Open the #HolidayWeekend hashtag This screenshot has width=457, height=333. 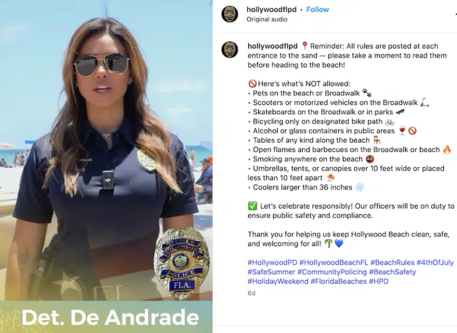click(278, 282)
